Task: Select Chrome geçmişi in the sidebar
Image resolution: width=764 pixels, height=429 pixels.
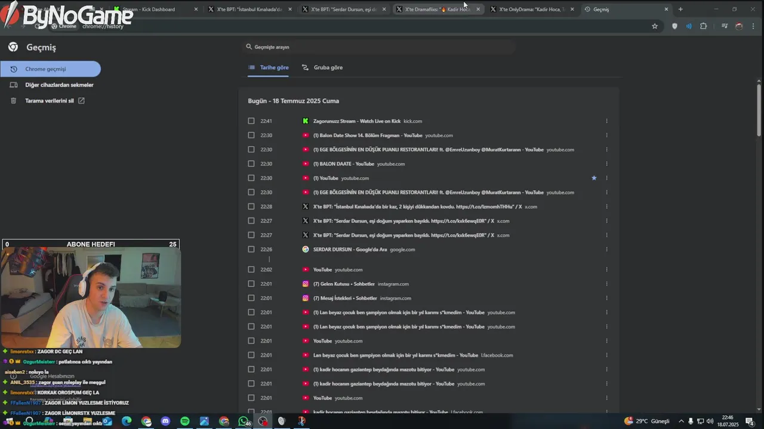Action: pos(50,69)
